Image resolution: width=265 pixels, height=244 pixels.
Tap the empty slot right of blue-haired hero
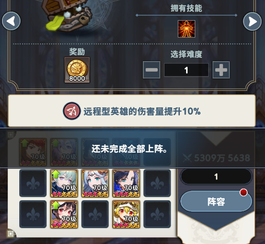157,183
